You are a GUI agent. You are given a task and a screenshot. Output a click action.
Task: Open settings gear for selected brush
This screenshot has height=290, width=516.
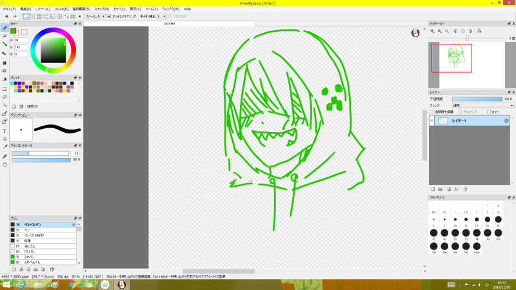click(74, 224)
